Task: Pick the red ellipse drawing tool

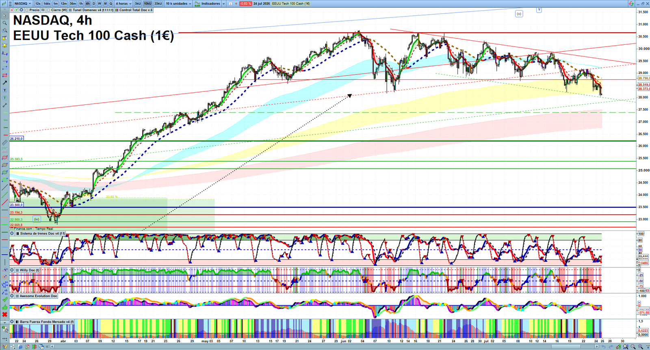Action: click(x=5, y=157)
